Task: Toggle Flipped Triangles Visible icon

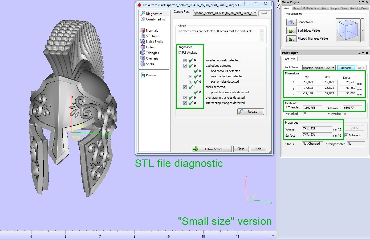Action: coord(291,39)
